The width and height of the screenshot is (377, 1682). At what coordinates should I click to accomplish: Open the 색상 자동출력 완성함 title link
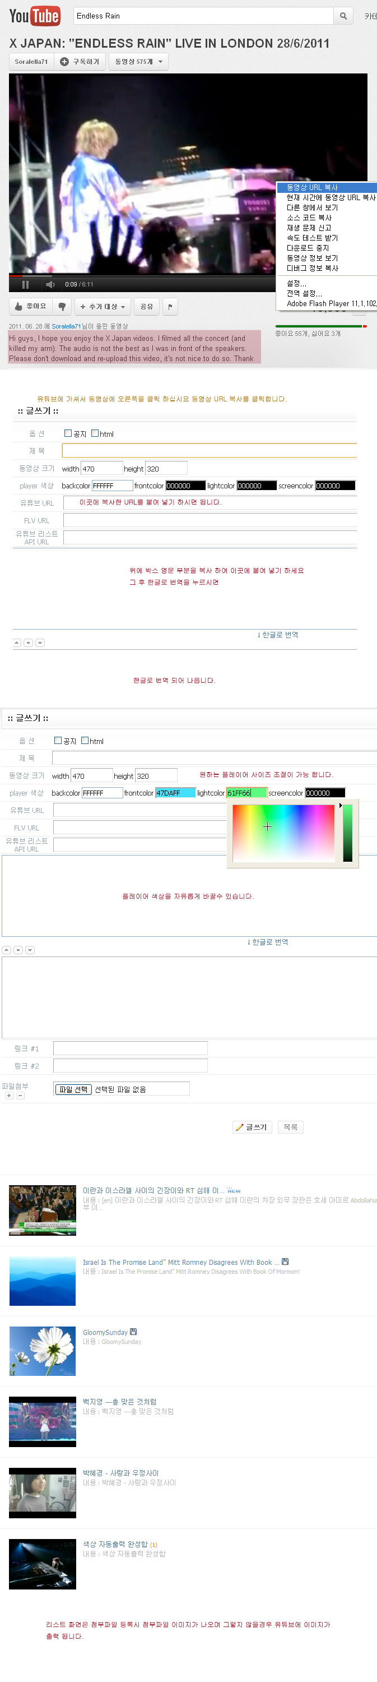115,1544
